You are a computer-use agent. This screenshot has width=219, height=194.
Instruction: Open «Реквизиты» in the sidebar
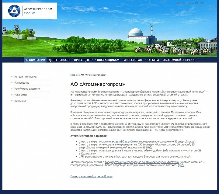[21, 95]
